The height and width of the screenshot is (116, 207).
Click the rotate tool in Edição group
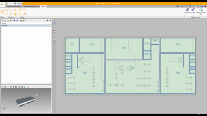pyautogui.click(x=25, y=10)
